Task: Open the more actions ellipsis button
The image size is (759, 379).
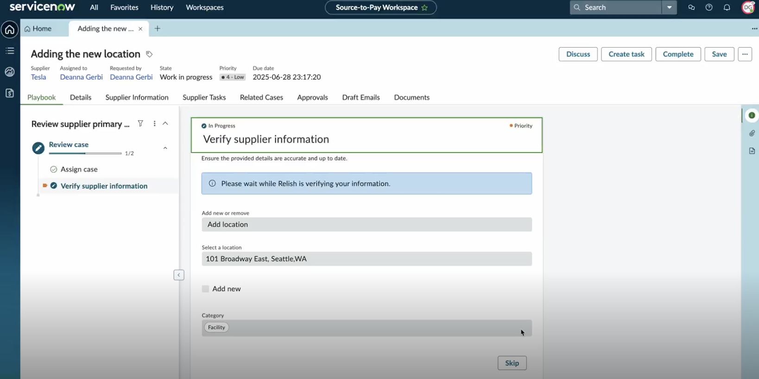Action: pyautogui.click(x=745, y=54)
